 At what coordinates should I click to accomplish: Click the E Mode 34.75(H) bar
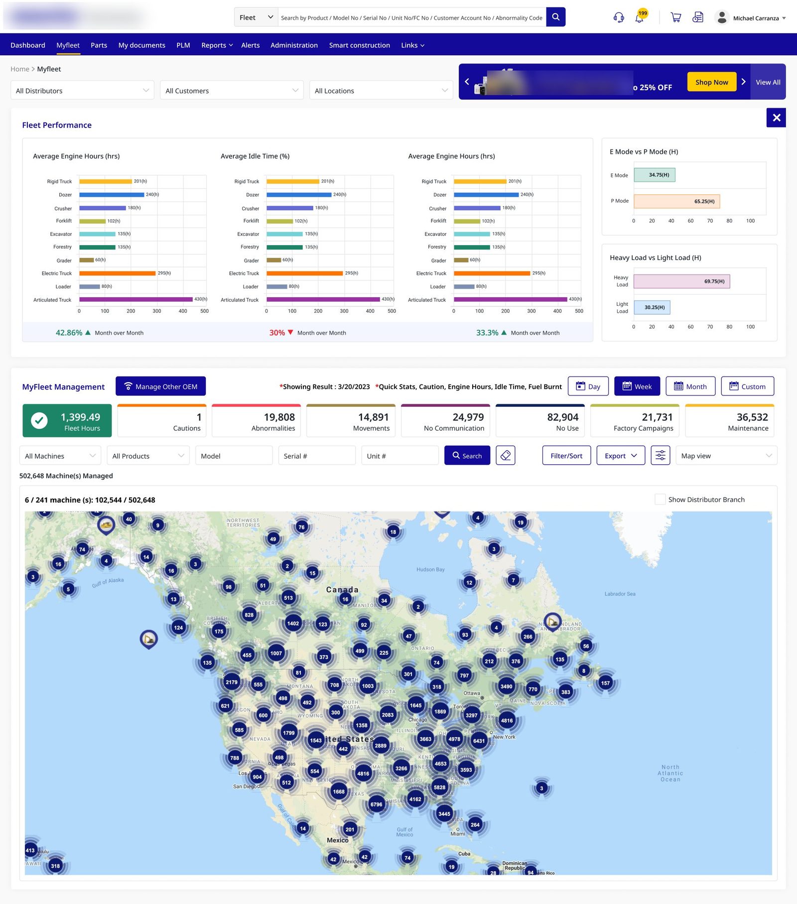(655, 175)
